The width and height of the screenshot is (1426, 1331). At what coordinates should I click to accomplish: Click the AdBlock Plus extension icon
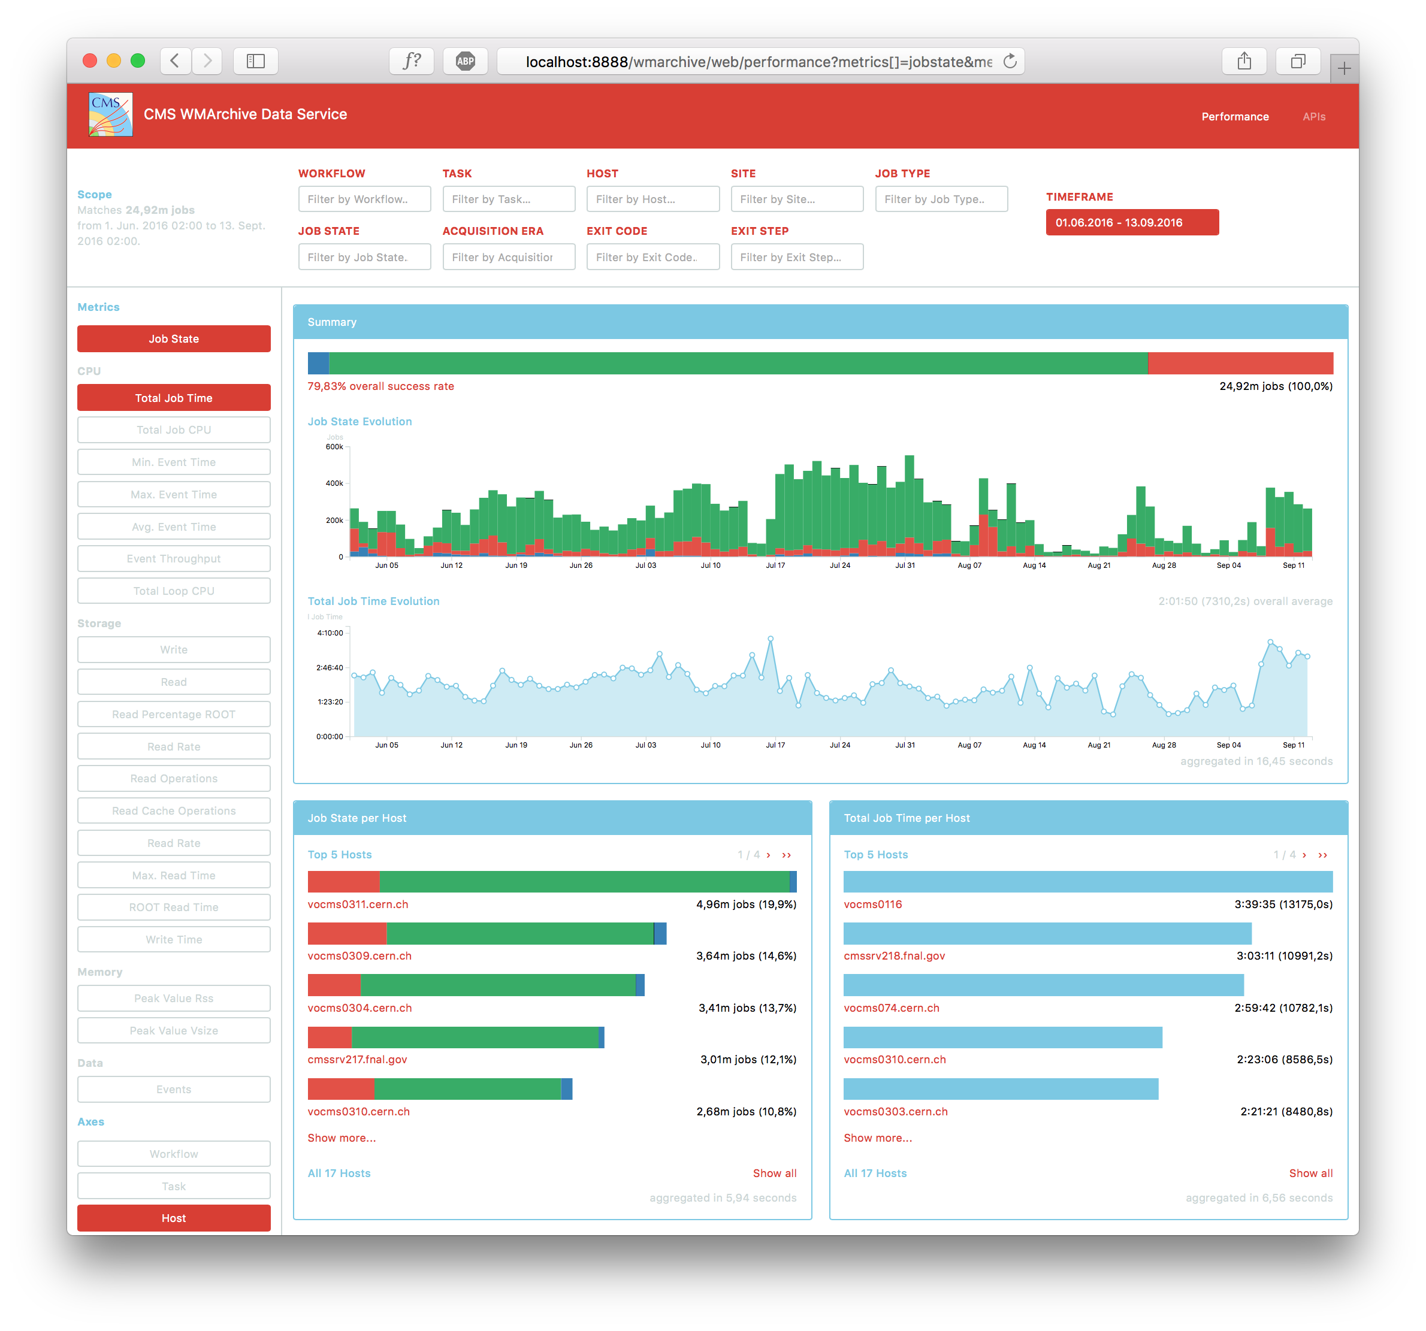(x=466, y=61)
